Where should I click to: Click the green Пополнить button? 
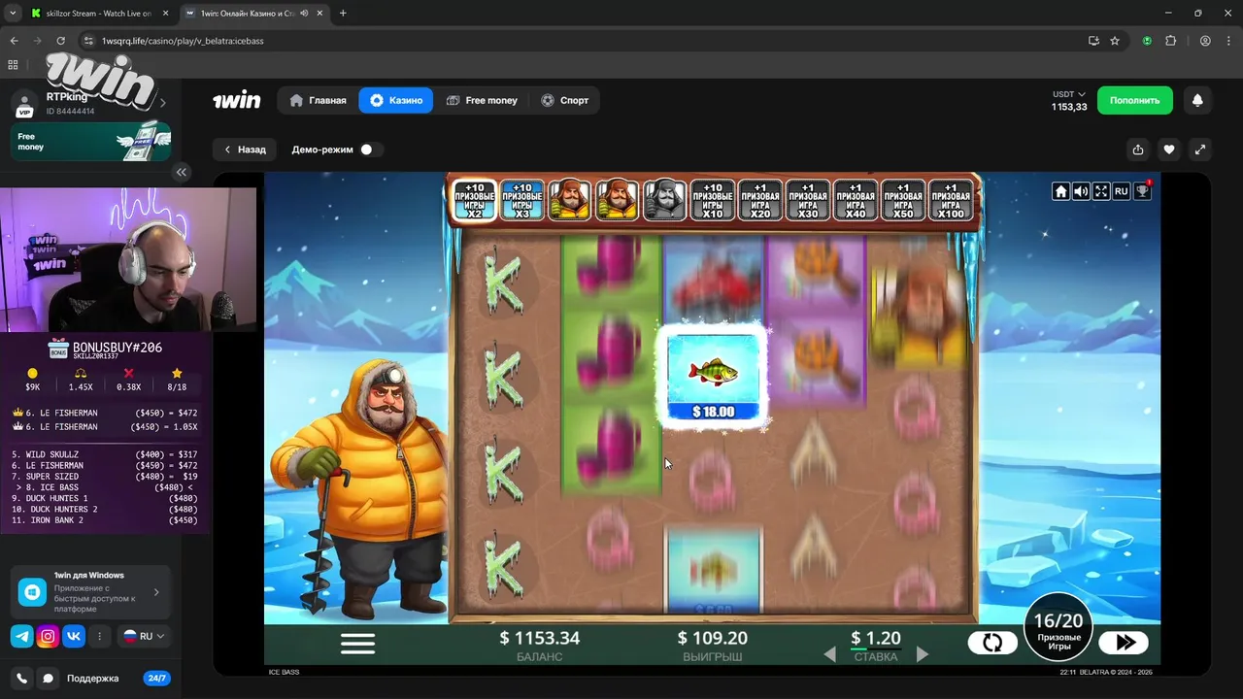click(x=1134, y=100)
